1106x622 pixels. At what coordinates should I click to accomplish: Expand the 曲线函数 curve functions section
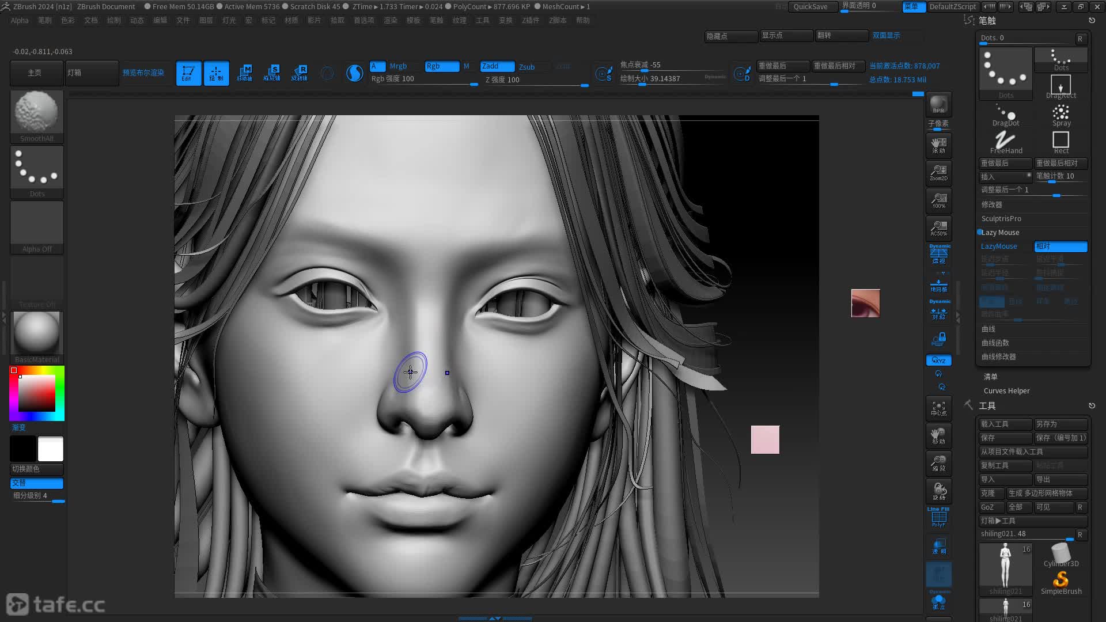point(995,343)
